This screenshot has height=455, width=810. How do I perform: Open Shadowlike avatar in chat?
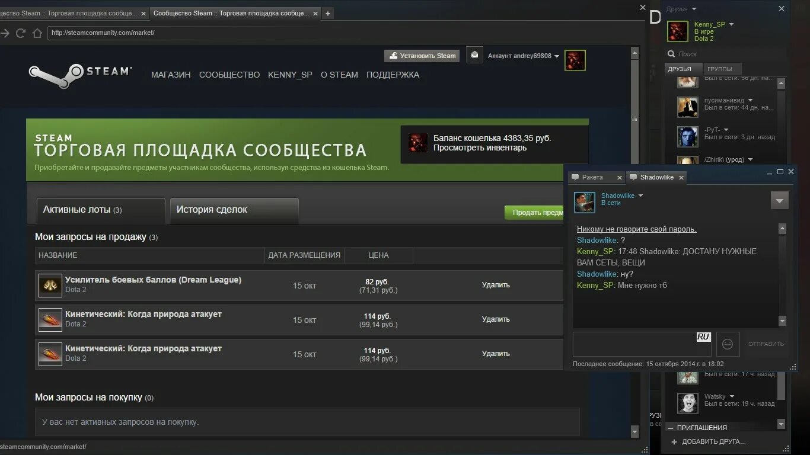pyautogui.click(x=584, y=202)
